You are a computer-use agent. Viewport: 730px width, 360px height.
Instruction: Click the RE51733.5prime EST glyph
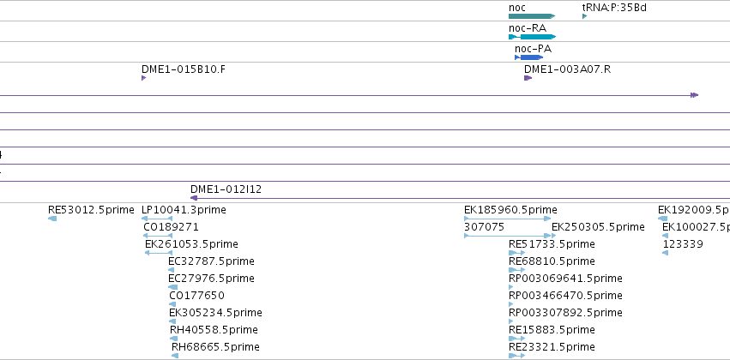(x=516, y=253)
